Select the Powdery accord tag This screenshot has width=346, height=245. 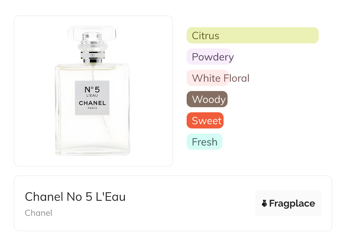209,57
